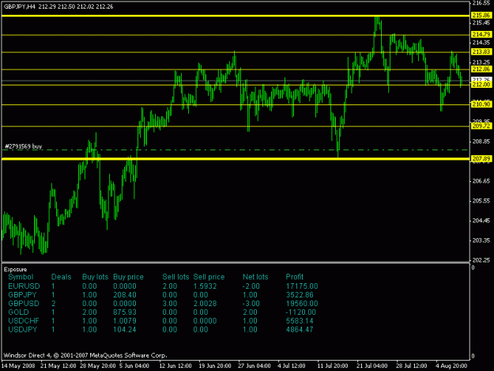Select the 207.89 yellow price label

481,158
